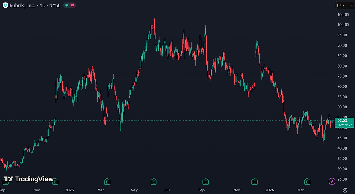Open the purple lightning bolt latest-updates icon
This screenshot has width=355, height=194.
pyautogui.click(x=332, y=181)
